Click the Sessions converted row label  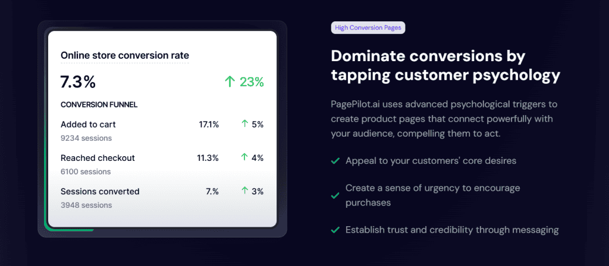click(100, 191)
